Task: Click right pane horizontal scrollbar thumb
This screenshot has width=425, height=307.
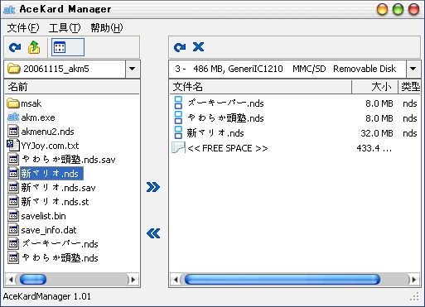Action: [x=283, y=280]
